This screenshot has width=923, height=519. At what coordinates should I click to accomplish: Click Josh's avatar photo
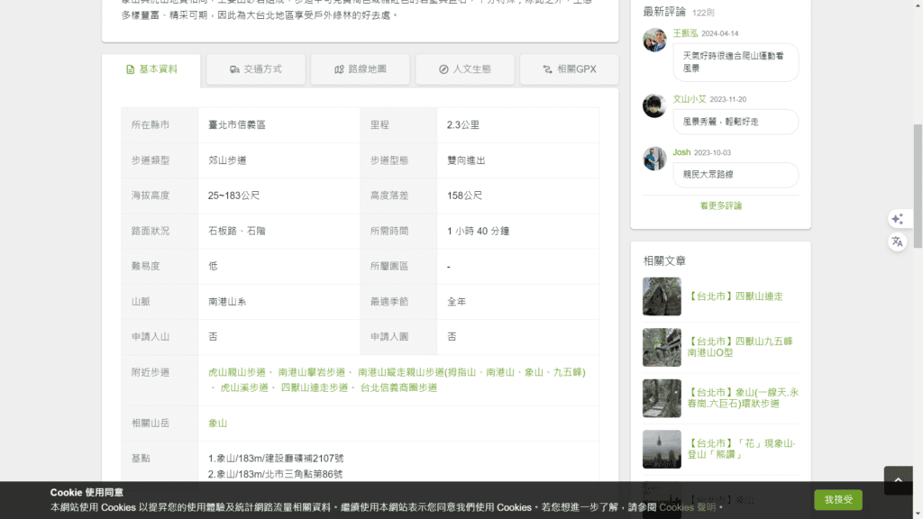(x=654, y=159)
